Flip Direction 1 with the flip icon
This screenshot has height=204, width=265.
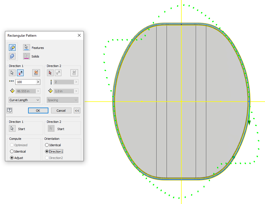20,73
